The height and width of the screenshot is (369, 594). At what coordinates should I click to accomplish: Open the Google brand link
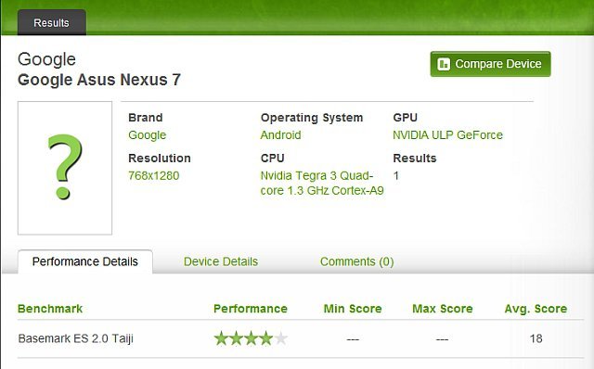147,135
